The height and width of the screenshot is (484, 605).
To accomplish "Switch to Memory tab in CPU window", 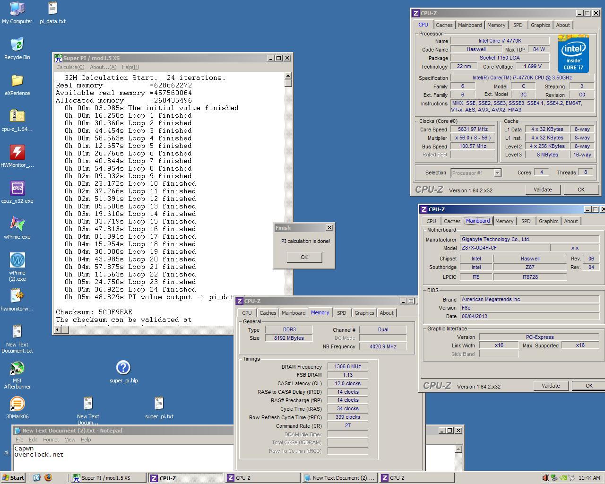I will click(x=496, y=25).
